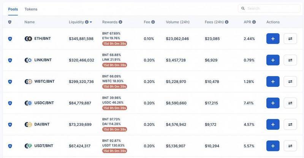Sort by Liquidity using the dropdown arrow
This screenshot has height=158, width=304.
[91, 22]
